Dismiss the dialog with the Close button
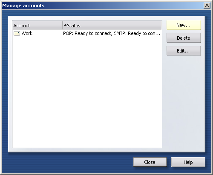This screenshot has height=175, width=213. point(150,162)
